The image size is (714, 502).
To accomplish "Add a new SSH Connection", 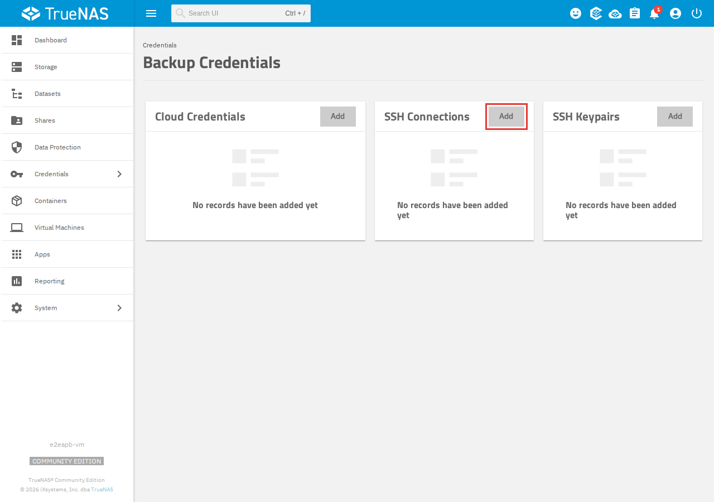I will [x=506, y=117].
